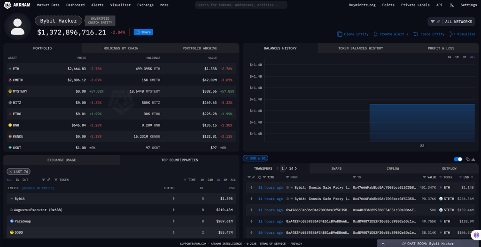Click the blue Share button

[143, 32]
